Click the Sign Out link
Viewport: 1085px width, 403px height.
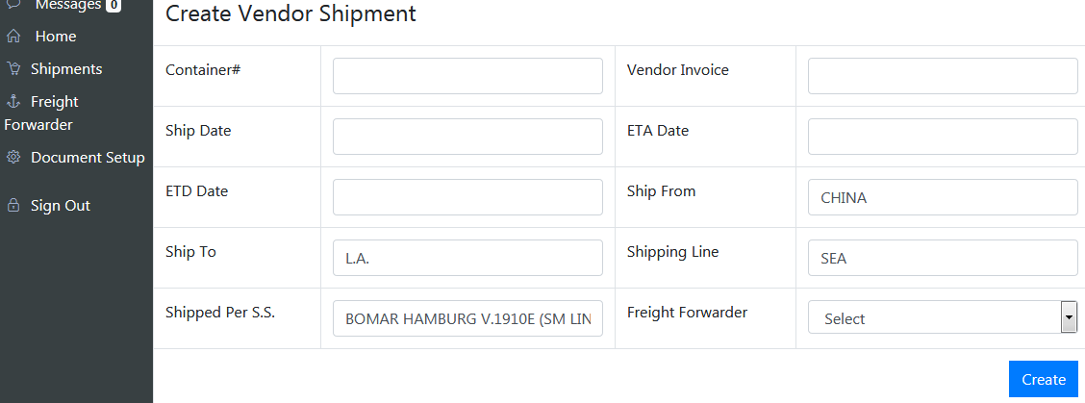61,206
